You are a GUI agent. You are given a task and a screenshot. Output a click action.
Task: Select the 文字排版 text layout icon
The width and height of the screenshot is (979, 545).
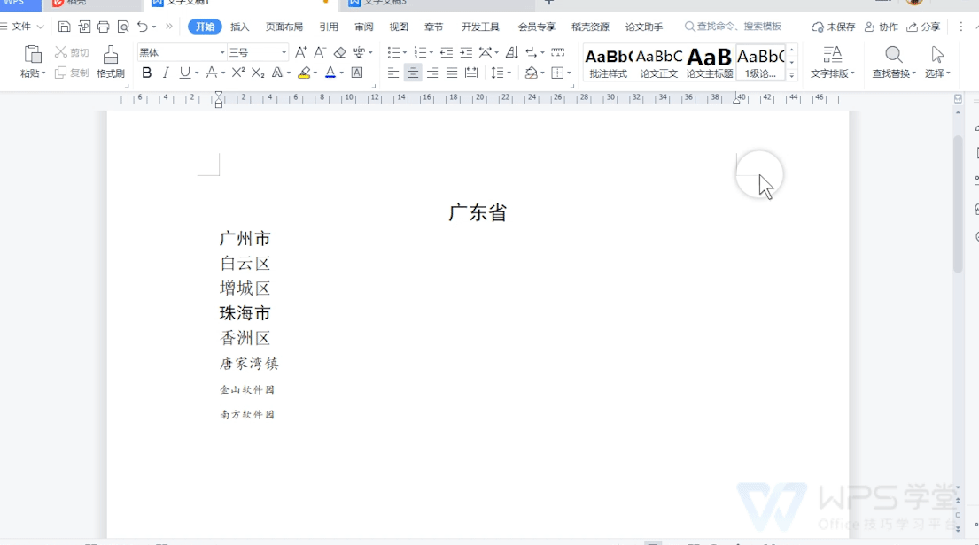[x=831, y=62]
